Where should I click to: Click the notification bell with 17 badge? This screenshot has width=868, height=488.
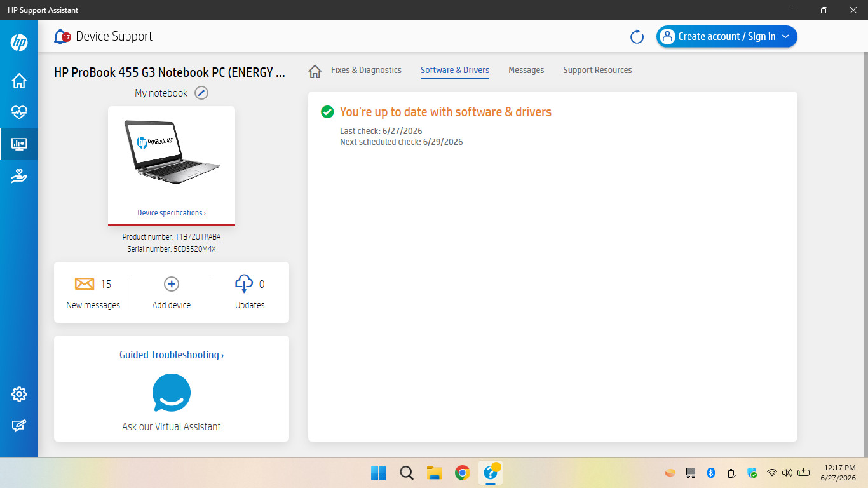(62, 36)
